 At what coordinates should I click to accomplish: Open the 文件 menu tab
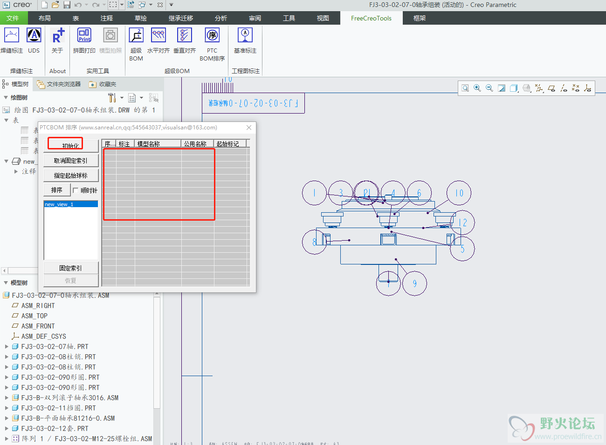(x=13, y=18)
